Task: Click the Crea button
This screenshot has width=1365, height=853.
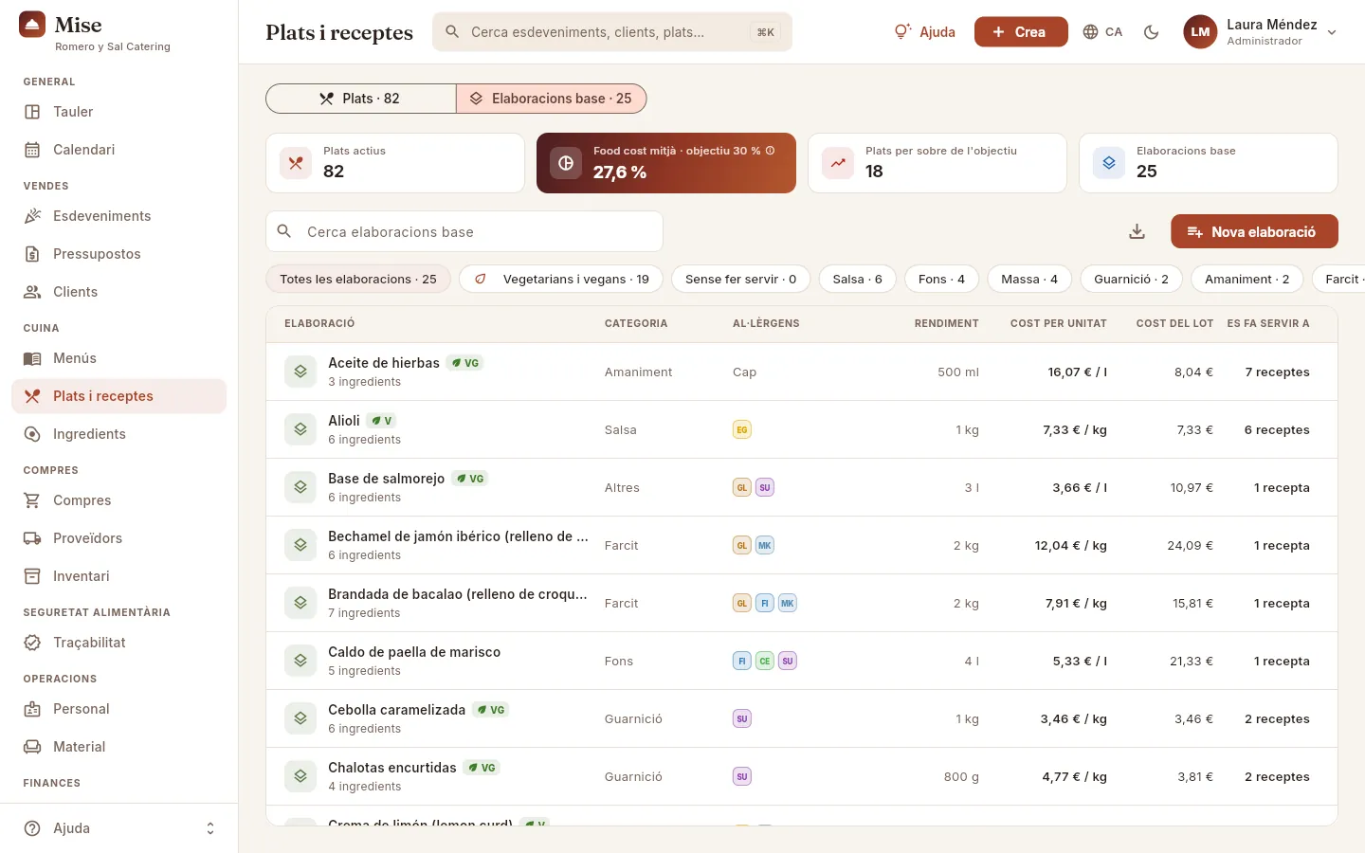Action: tap(1021, 32)
